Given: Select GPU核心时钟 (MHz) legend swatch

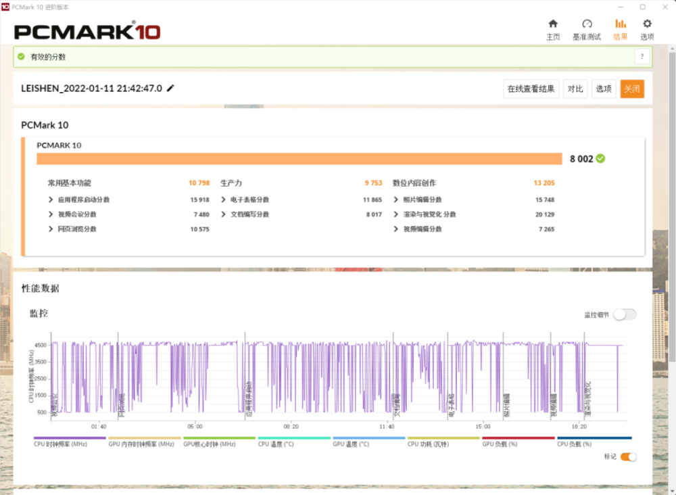Looking at the screenshot, I should point(220,438).
